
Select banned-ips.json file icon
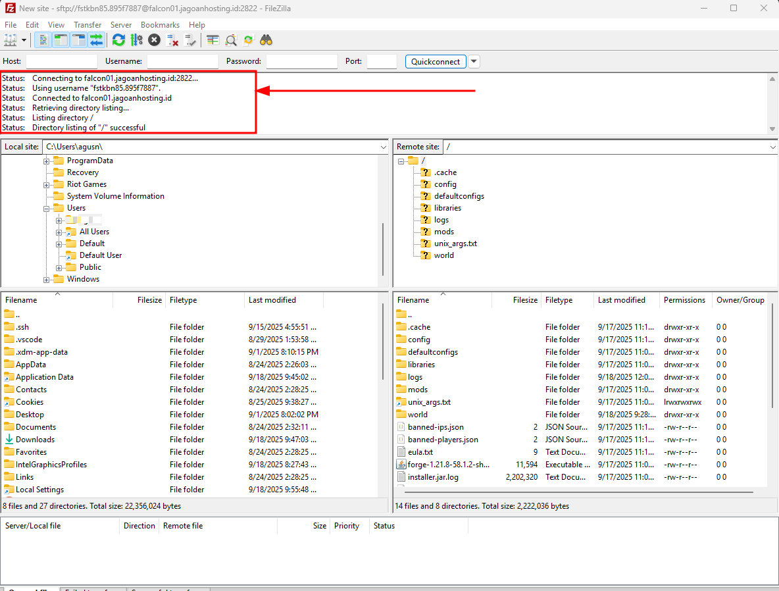click(x=401, y=427)
